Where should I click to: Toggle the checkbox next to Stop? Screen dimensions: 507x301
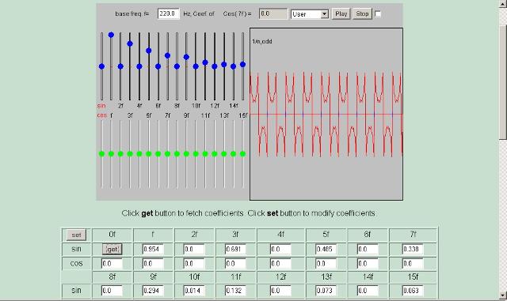[x=378, y=14]
